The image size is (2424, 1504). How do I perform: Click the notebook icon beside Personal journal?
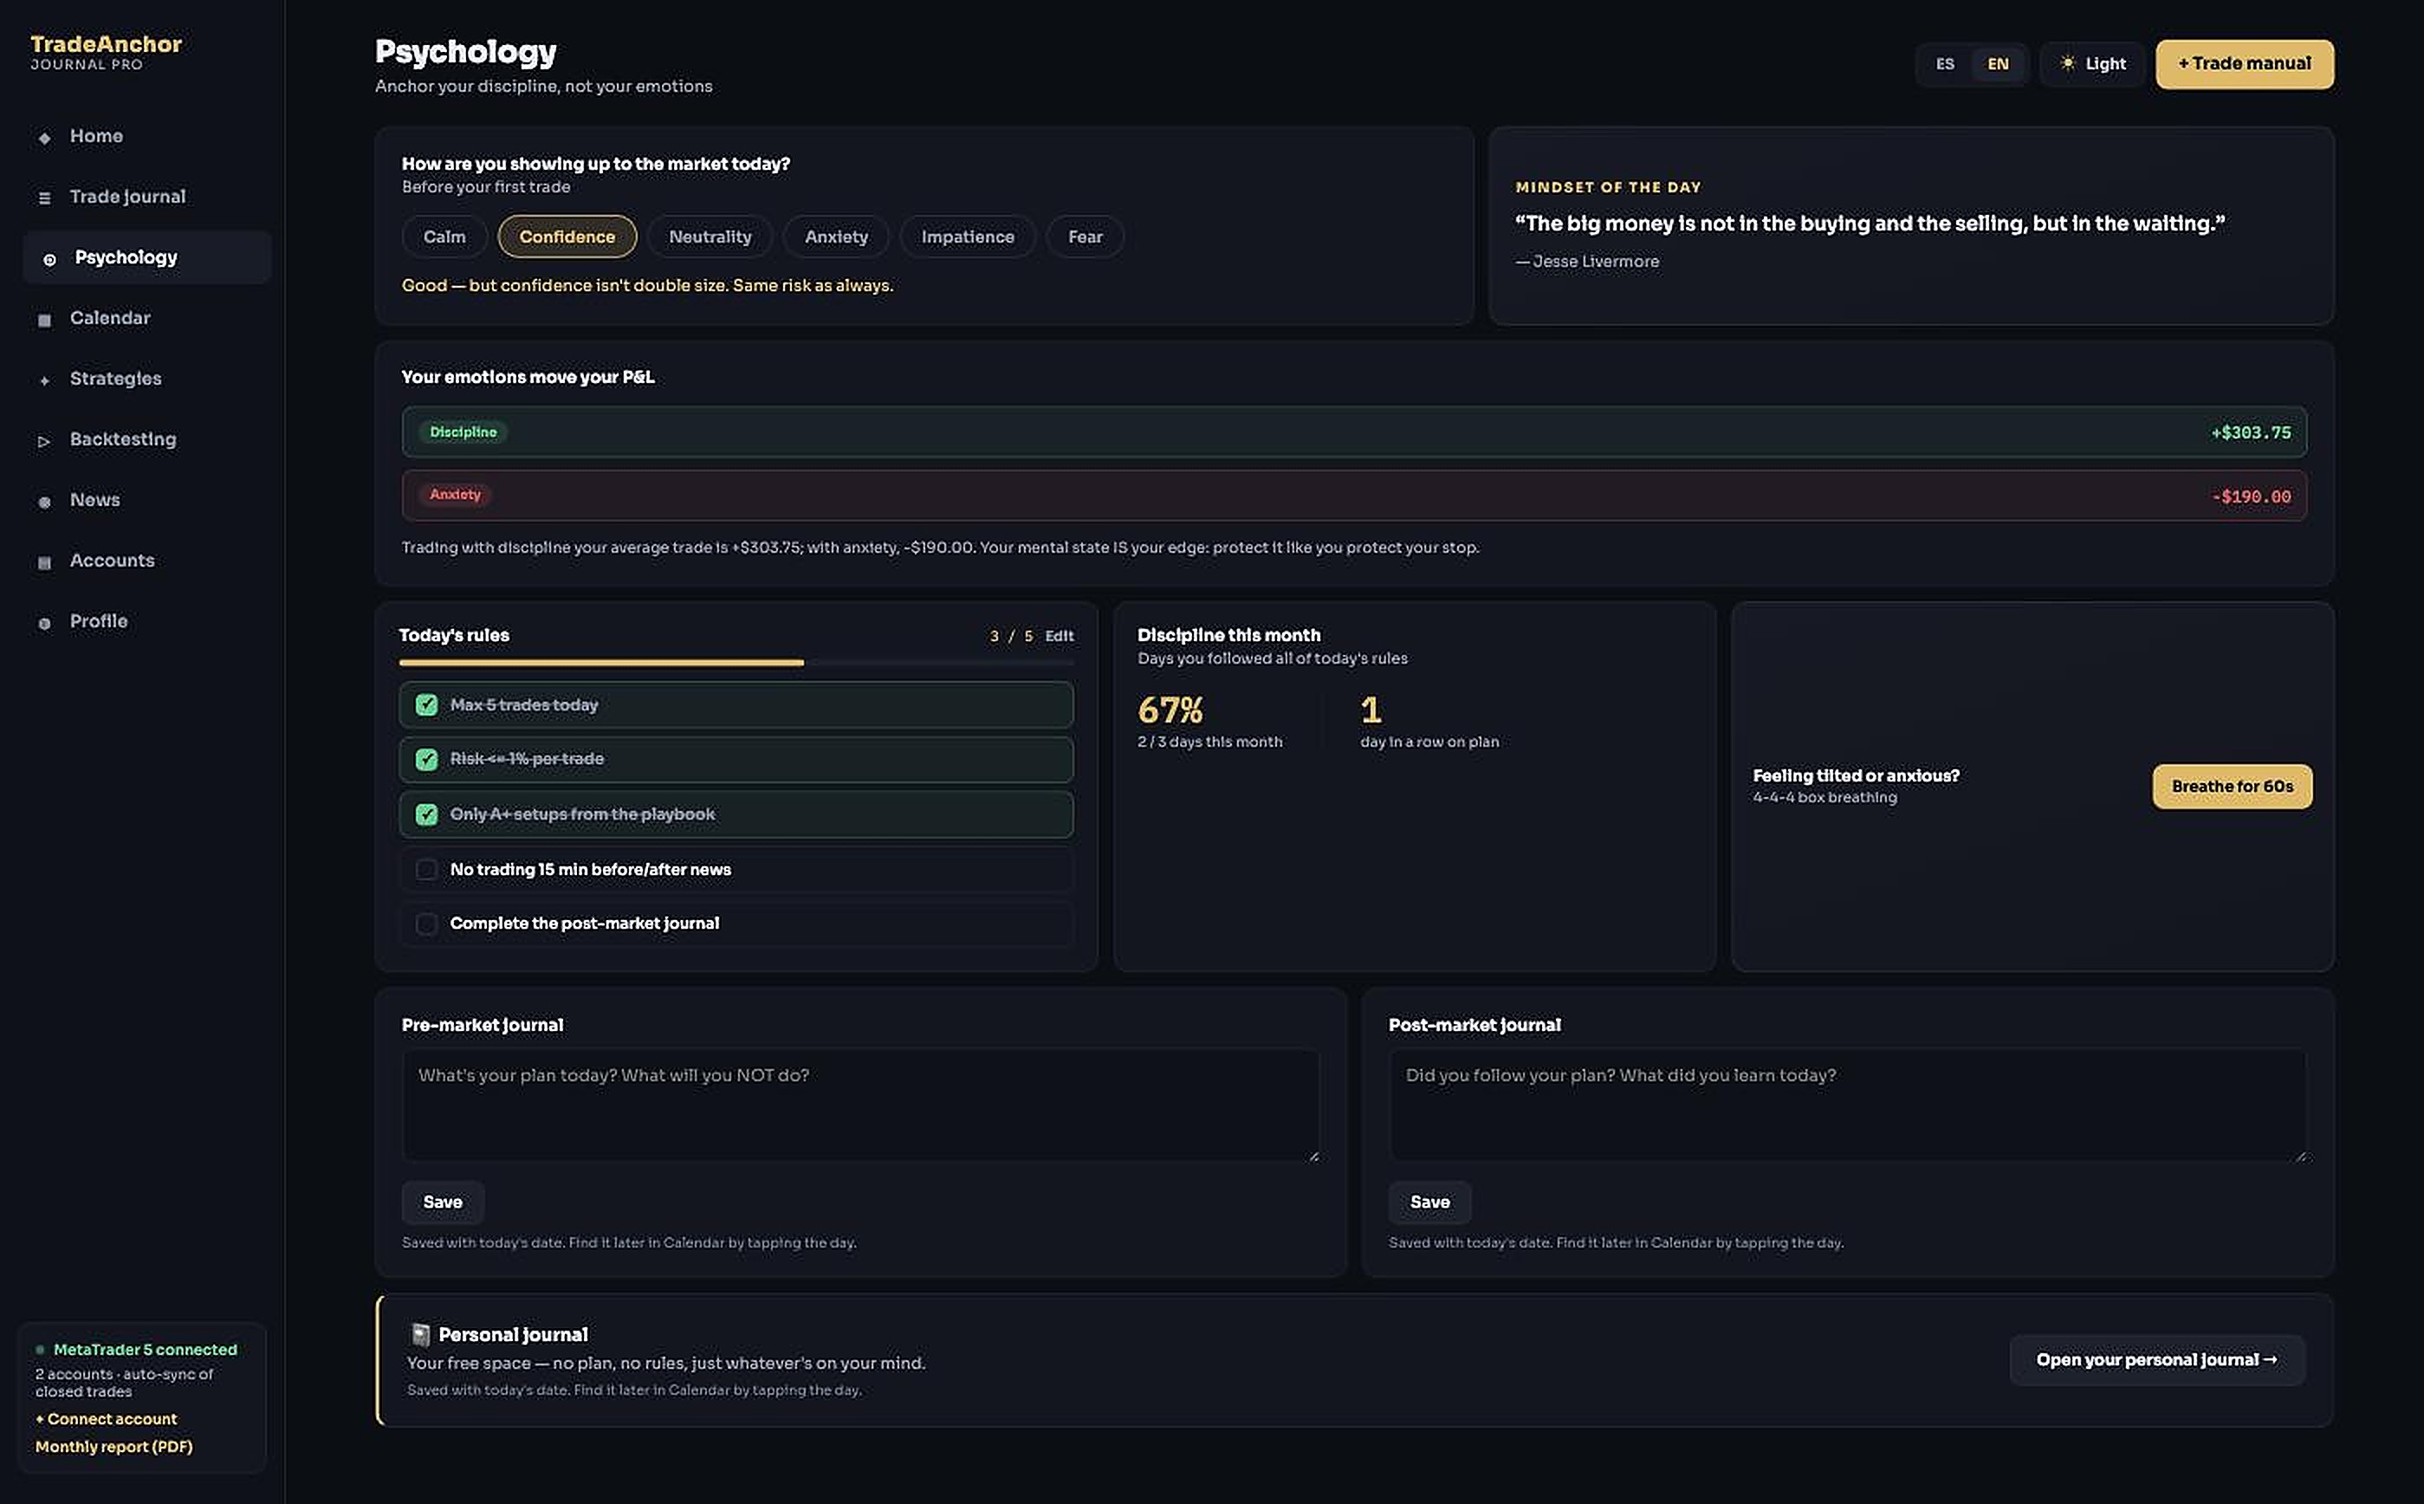[420, 1334]
